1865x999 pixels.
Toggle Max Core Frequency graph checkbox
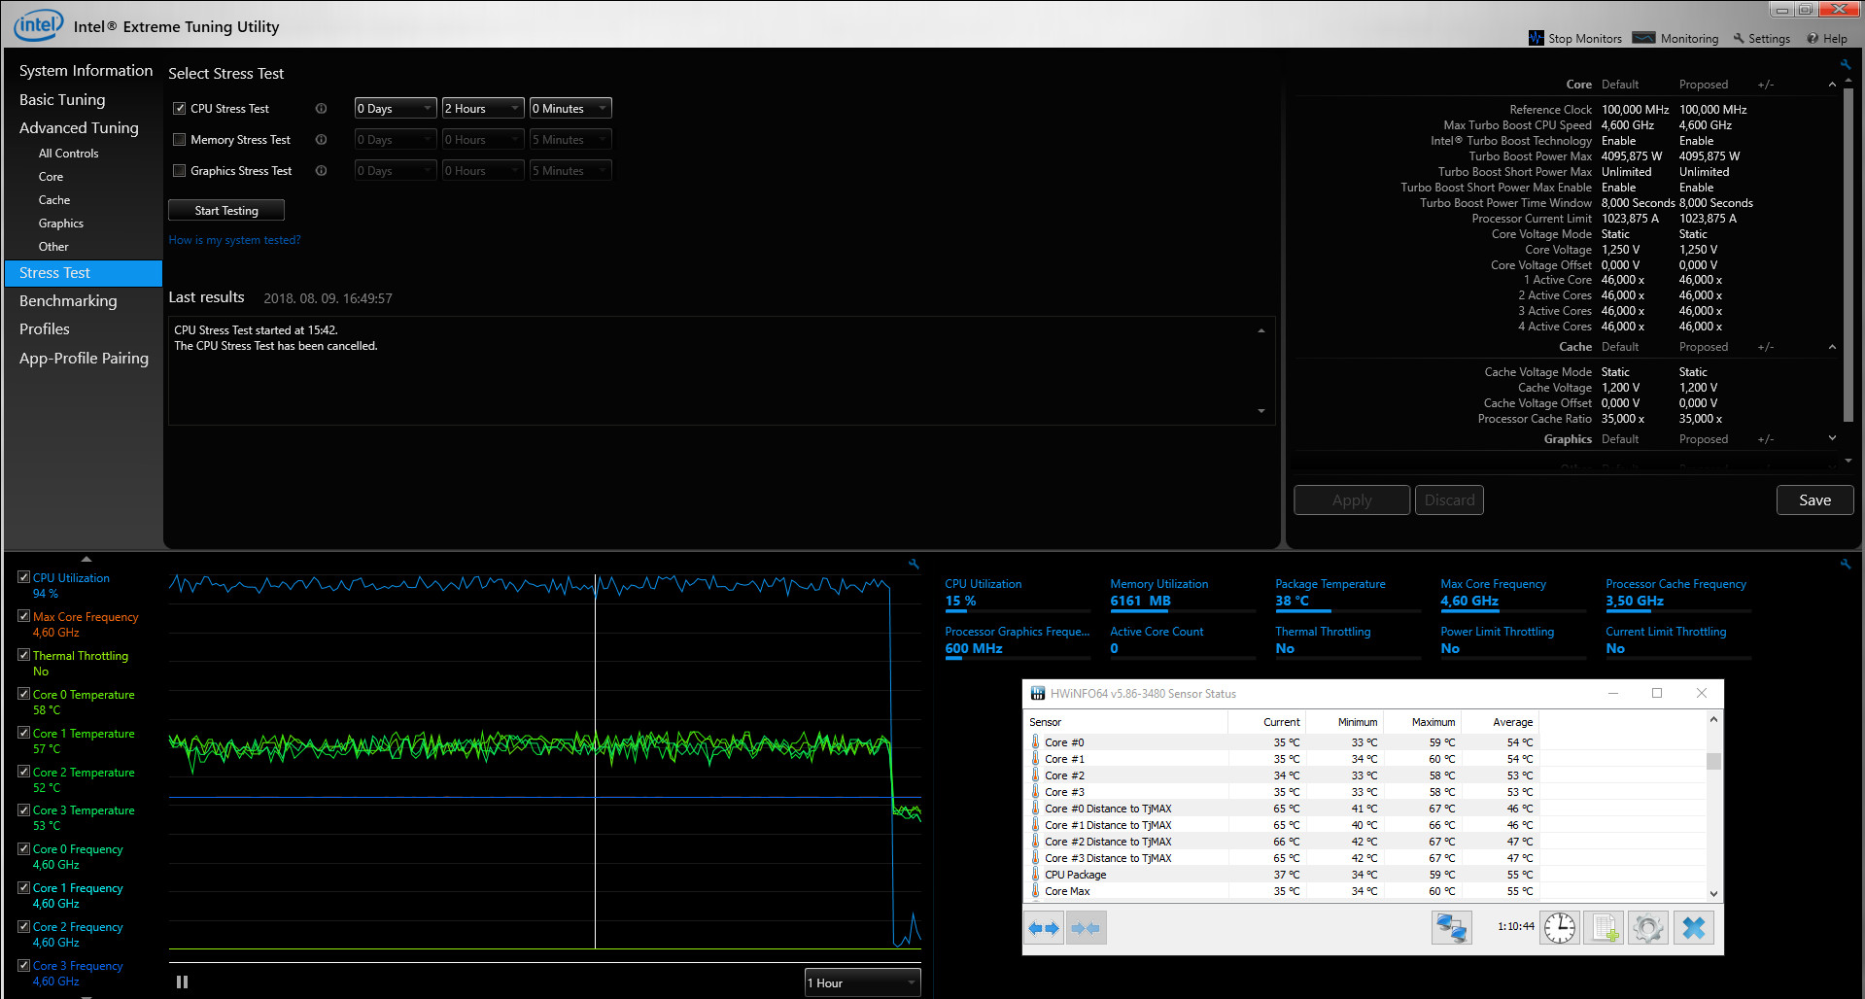pos(23,616)
